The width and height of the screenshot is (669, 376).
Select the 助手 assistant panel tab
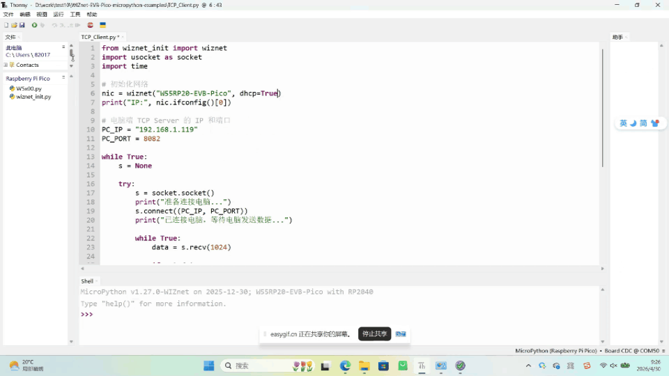pyautogui.click(x=617, y=37)
